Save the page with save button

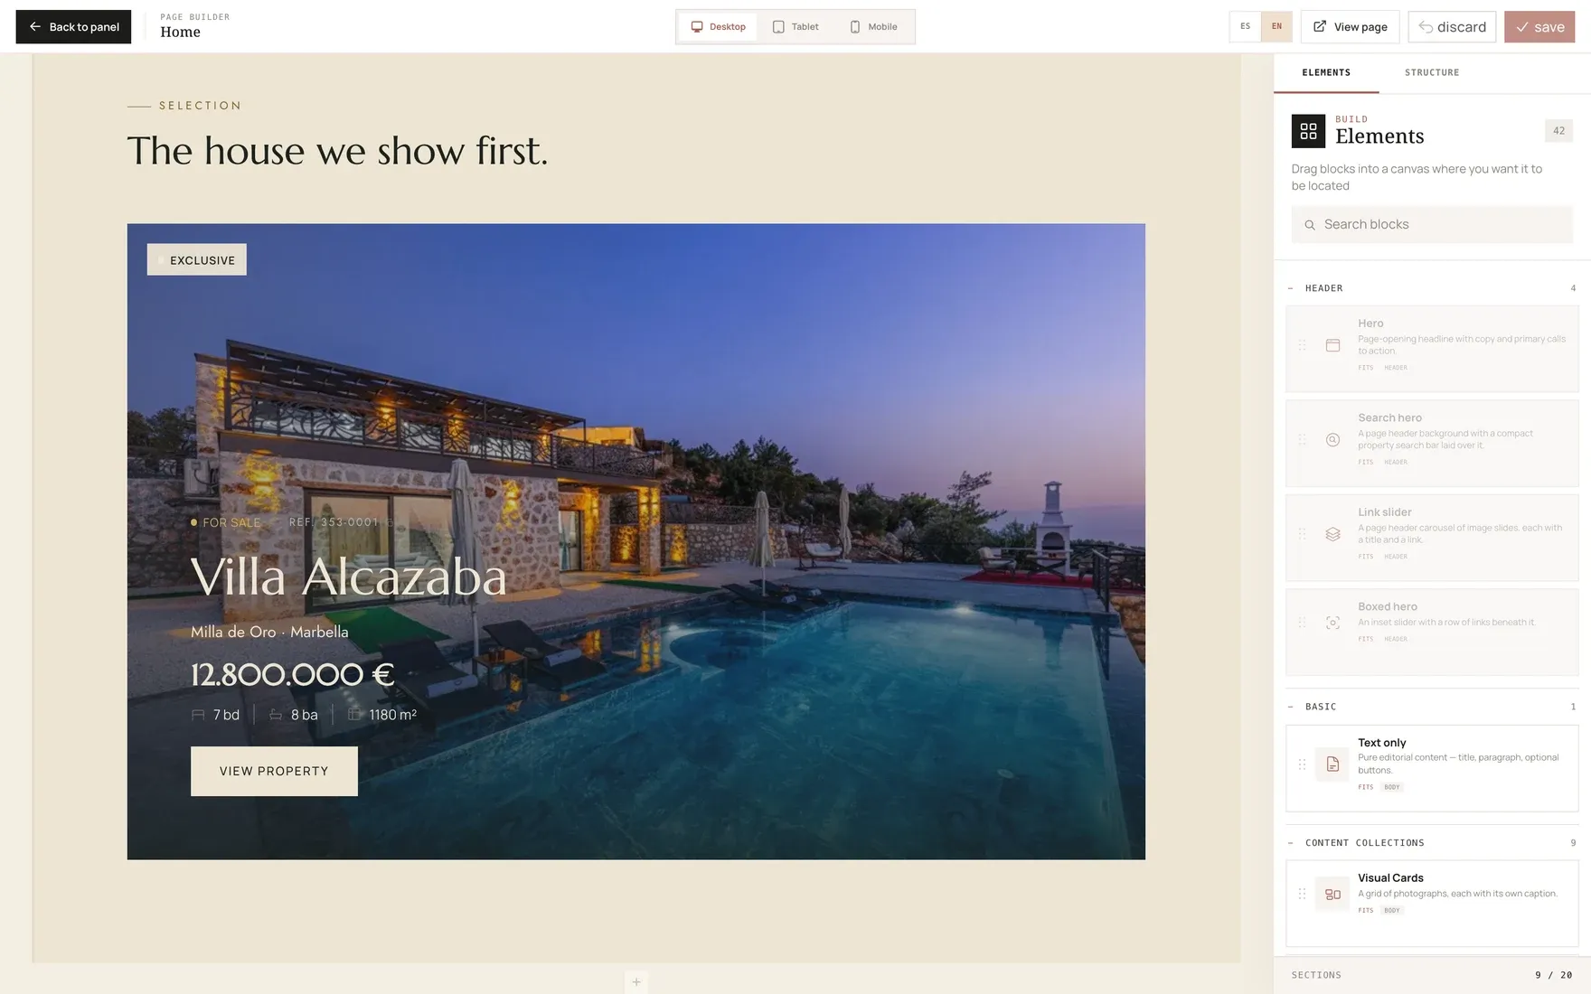[x=1539, y=27]
